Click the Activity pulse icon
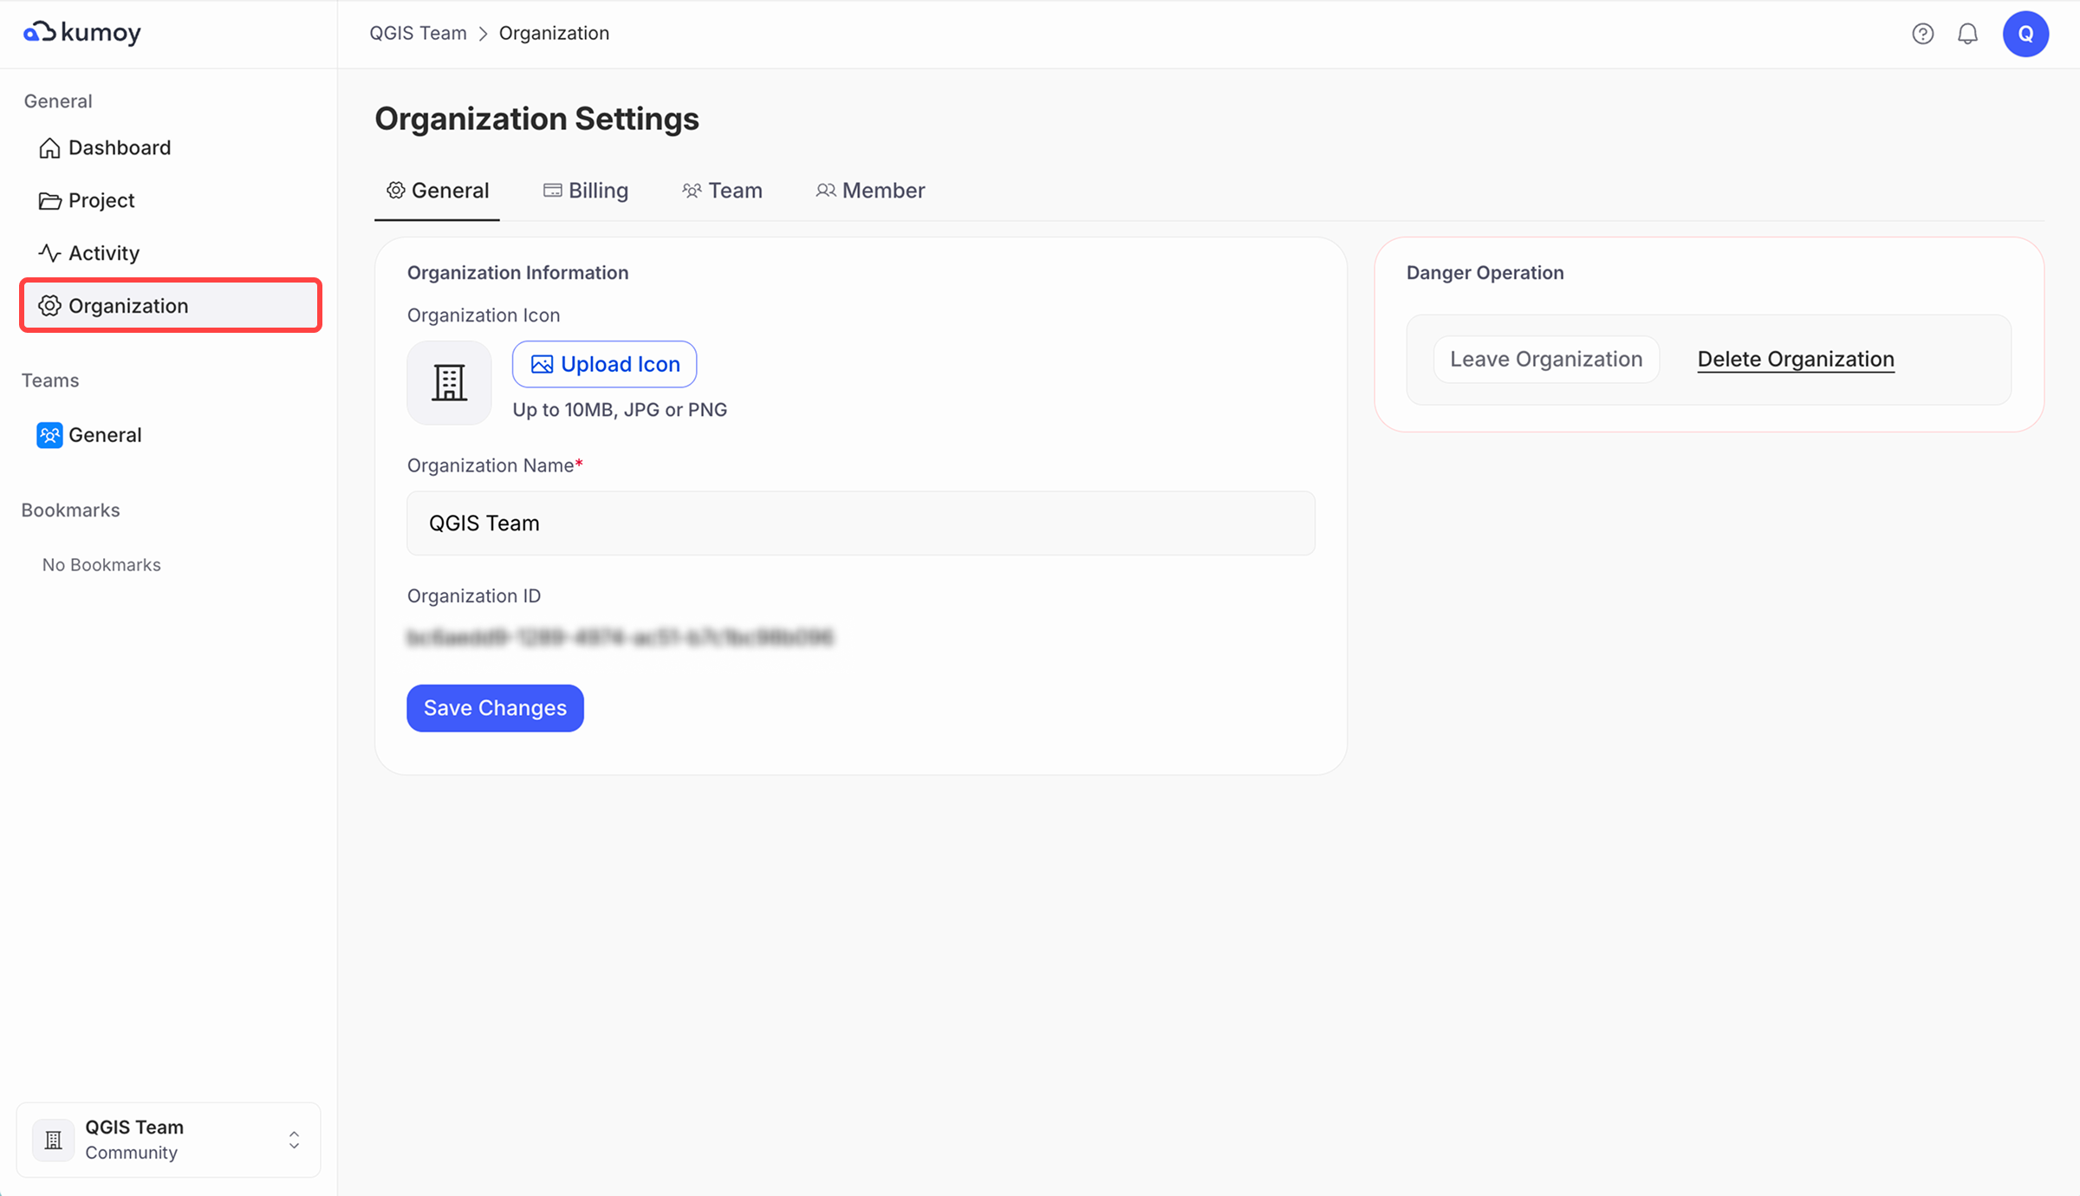This screenshot has height=1196, width=2080. [x=49, y=253]
